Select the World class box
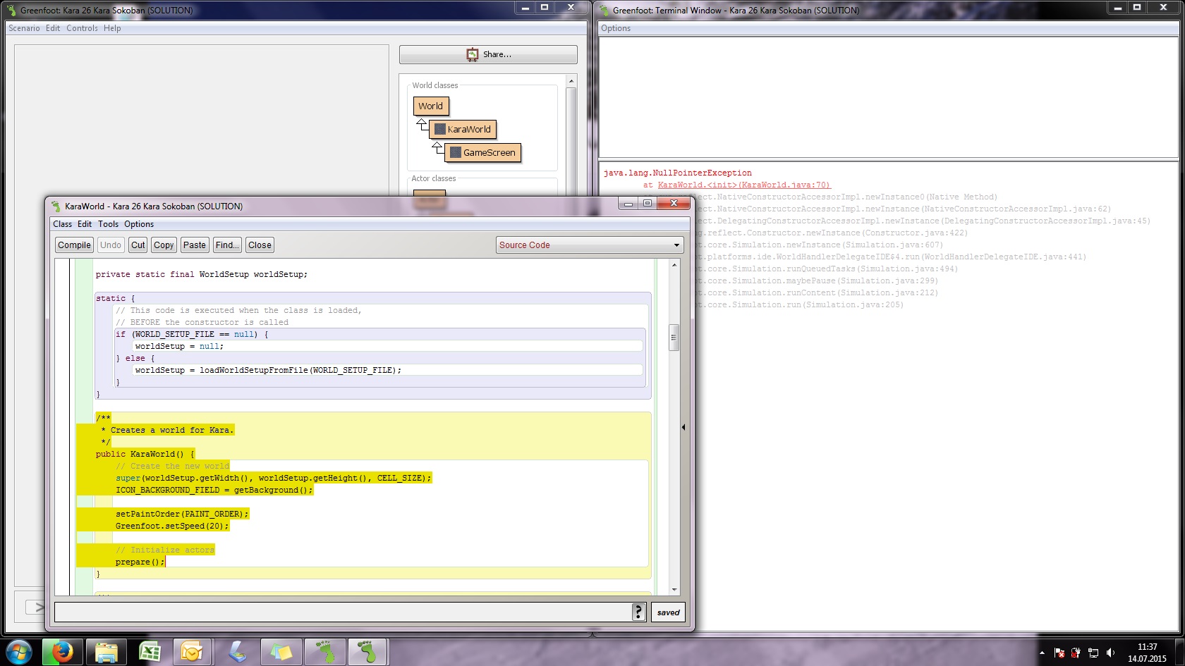The height and width of the screenshot is (666, 1185). pos(430,106)
